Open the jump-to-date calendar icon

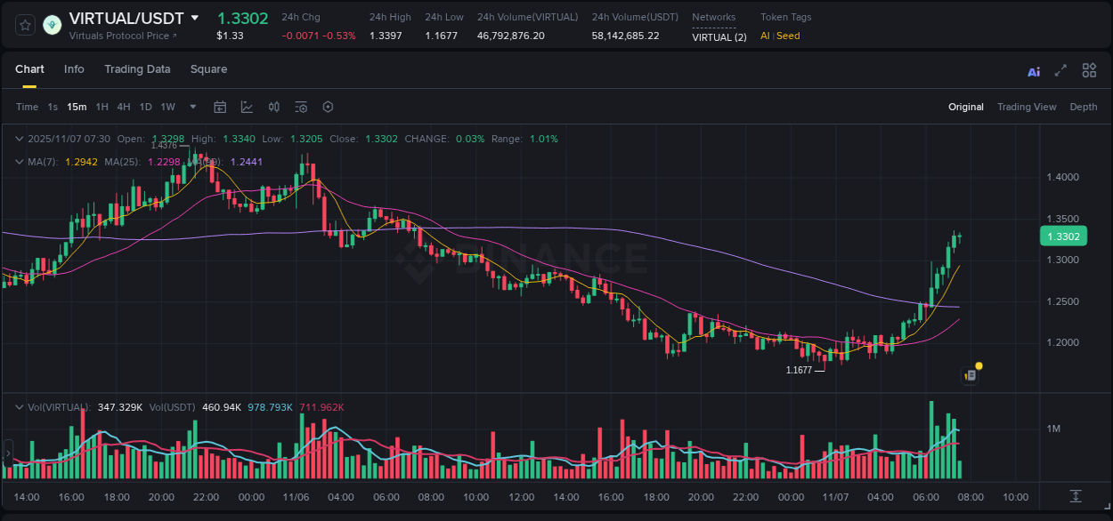pyautogui.click(x=220, y=107)
